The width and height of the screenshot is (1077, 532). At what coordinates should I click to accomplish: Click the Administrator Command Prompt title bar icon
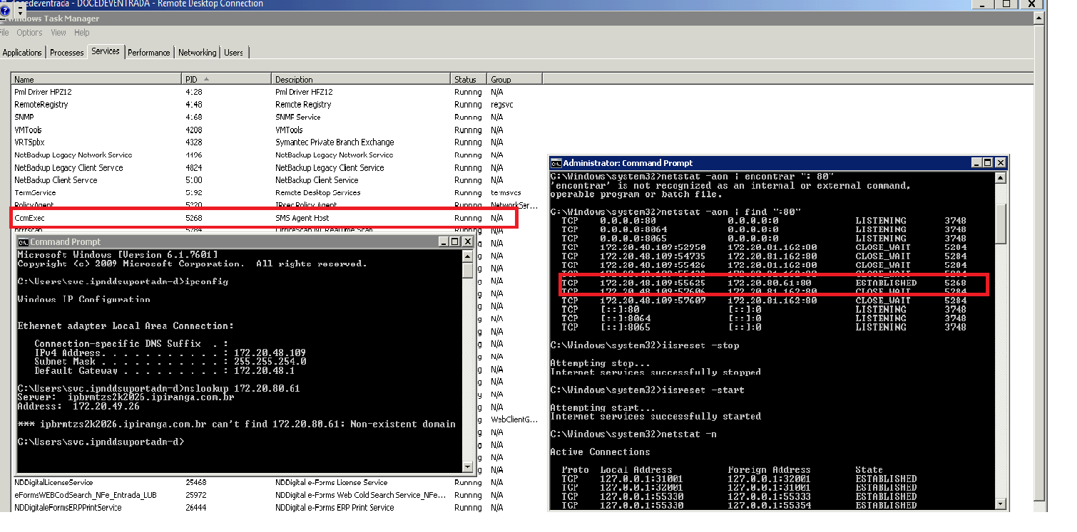[556, 163]
